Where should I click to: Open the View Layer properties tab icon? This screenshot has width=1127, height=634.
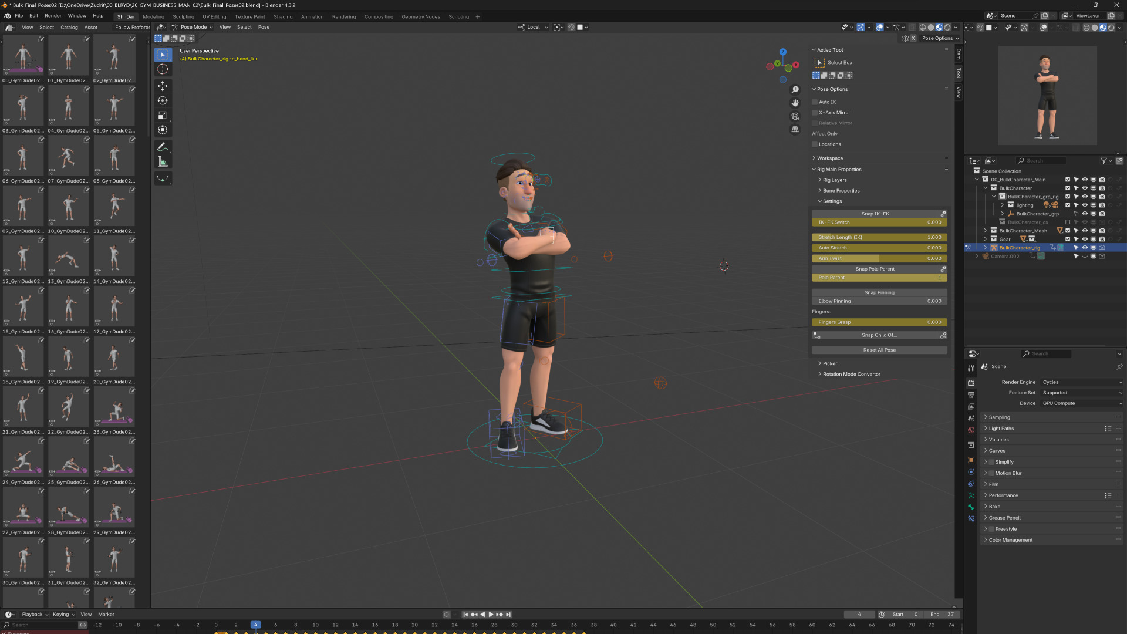(x=971, y=406)
